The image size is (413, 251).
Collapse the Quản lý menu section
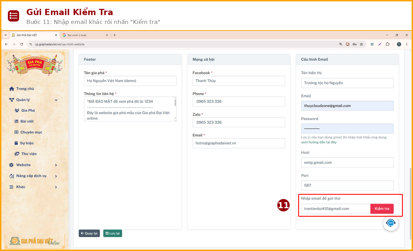[34, 100]
